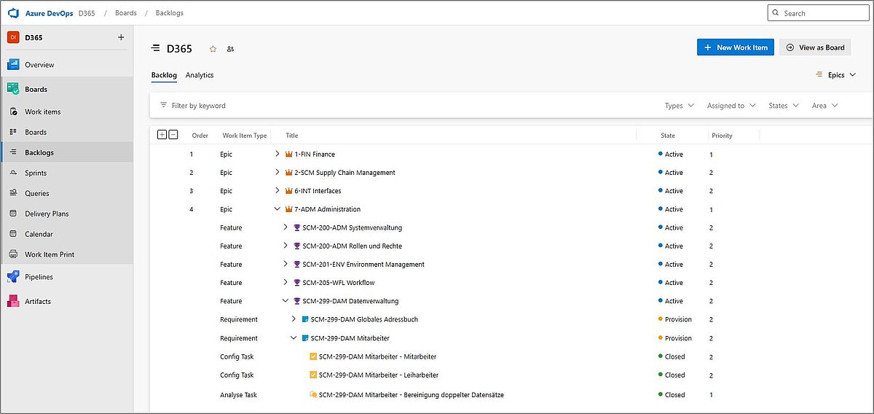Collapse SCM-299-DAM Datenverwaltung feature
Screen dimensions: 874x414
point(286,301)
